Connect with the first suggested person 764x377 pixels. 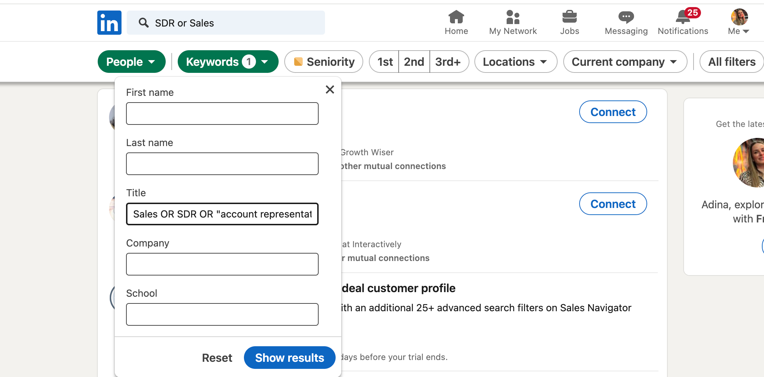[613, 112]
